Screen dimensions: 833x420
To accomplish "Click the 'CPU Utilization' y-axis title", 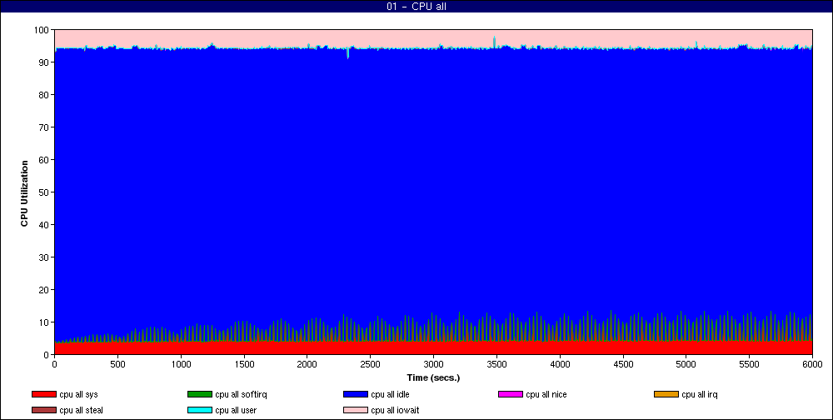I will tap(24, 193).
